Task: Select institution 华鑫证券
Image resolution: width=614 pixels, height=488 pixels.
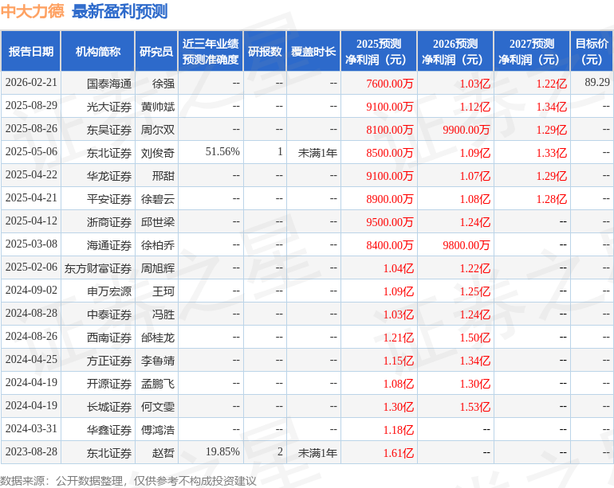Action: (109, 430)
